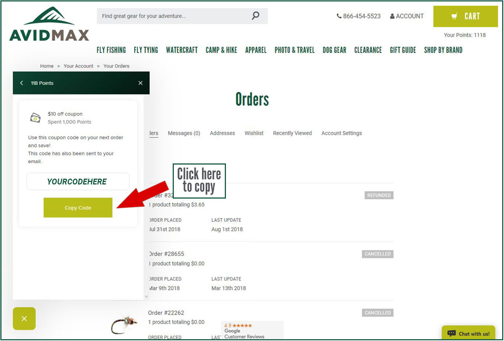Viewport: 504px width, 341px height.
Task: Click the fly hook product thumbnail
Action: (x=124, y=324)
